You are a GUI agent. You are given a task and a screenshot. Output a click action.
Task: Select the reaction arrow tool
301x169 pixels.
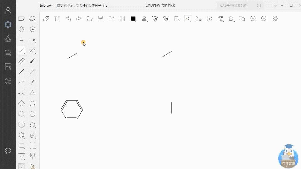point(32,40)
